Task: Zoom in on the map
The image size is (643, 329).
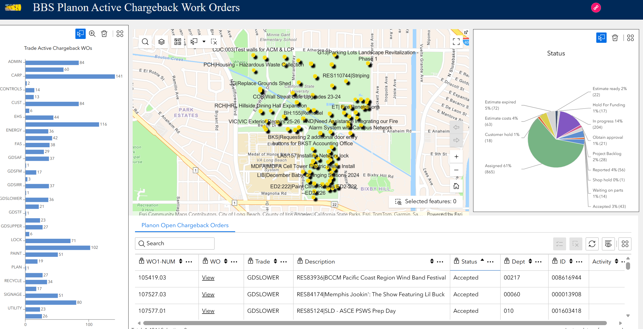Action: (x=456, y=157)
